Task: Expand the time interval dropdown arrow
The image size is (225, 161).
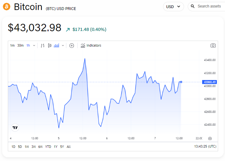Action: [34, 46]
